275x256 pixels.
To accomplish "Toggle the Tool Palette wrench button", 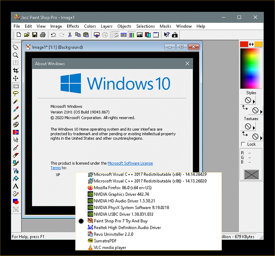I will pyautogui.click(x=115, y=35).
